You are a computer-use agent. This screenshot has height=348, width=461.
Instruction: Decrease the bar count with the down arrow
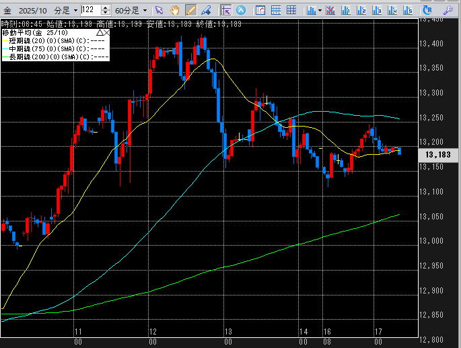[105, 13]
